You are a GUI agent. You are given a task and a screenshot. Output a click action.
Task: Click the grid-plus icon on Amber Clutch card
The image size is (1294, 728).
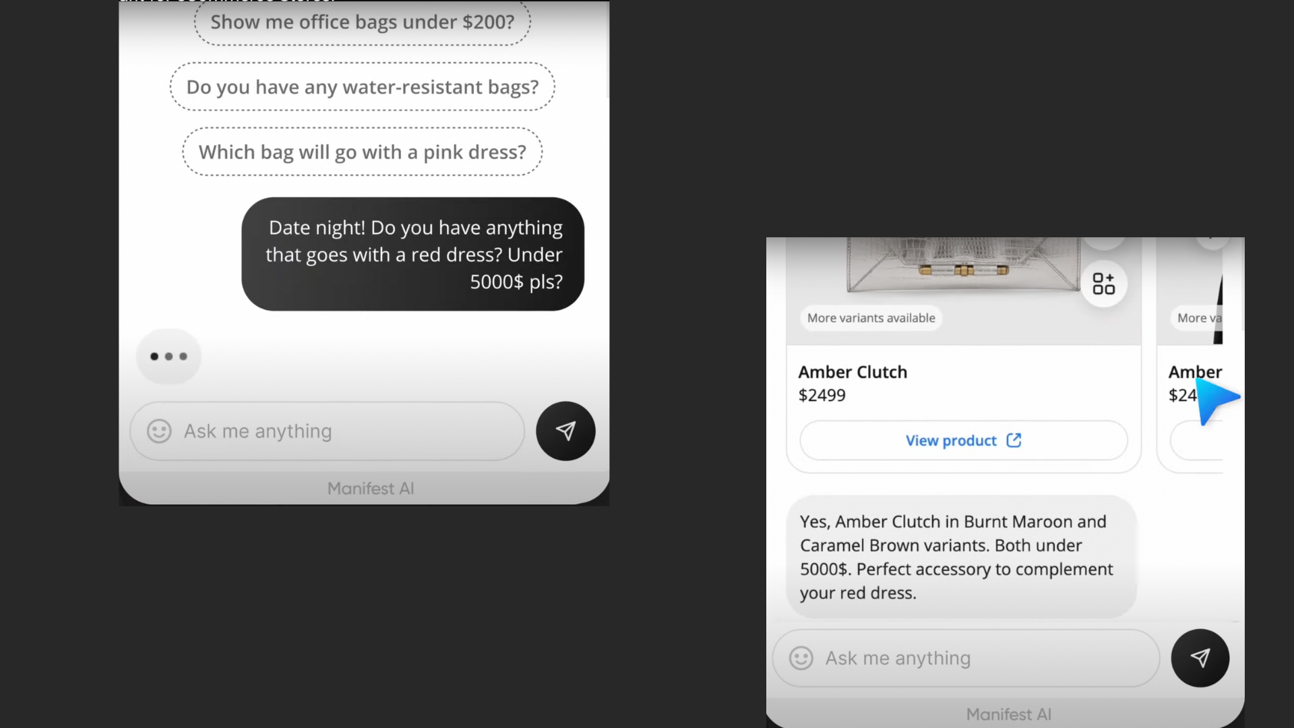tap(1103, 284)
